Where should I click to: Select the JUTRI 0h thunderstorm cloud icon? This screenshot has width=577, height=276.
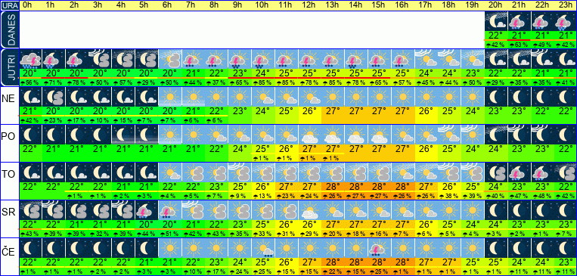point(30,59)
